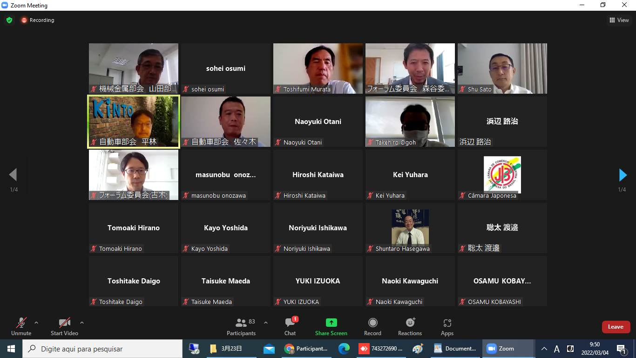Open the Apps panel
Viewport: 636px width, 358px height.
(x=447, y=326)
